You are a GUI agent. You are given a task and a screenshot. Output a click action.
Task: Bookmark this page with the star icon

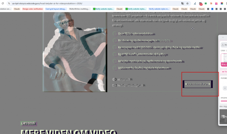[187, 4]
